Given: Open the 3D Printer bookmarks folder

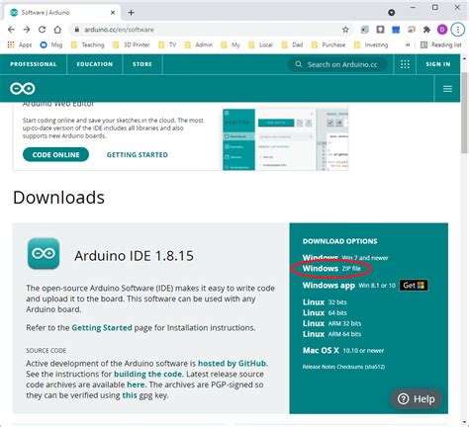Looking at the screenshot, I should click(132, 44).
